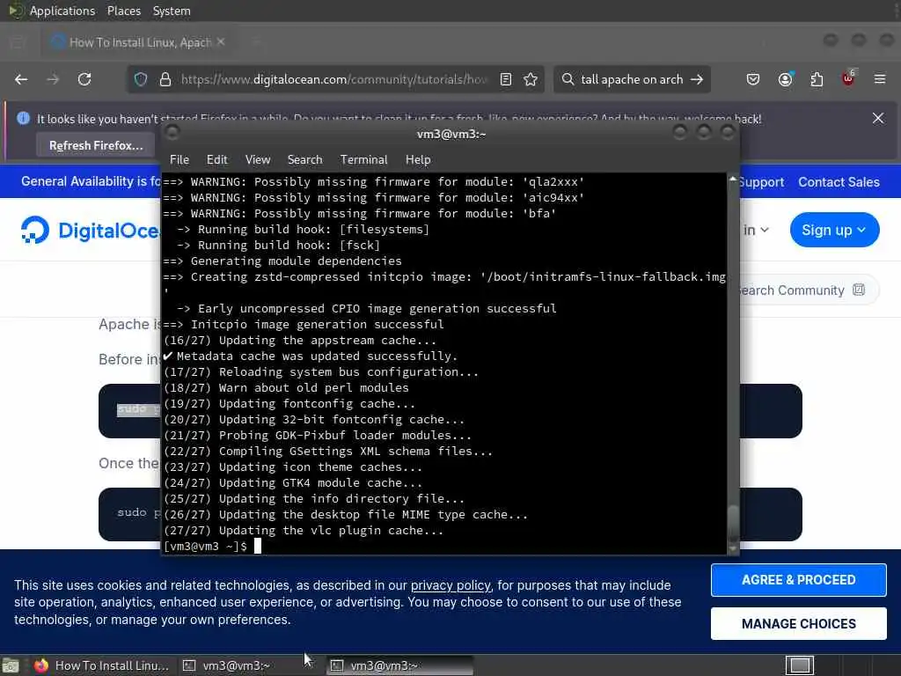Click the show desktop icon in bottom panel

[11, 665]
